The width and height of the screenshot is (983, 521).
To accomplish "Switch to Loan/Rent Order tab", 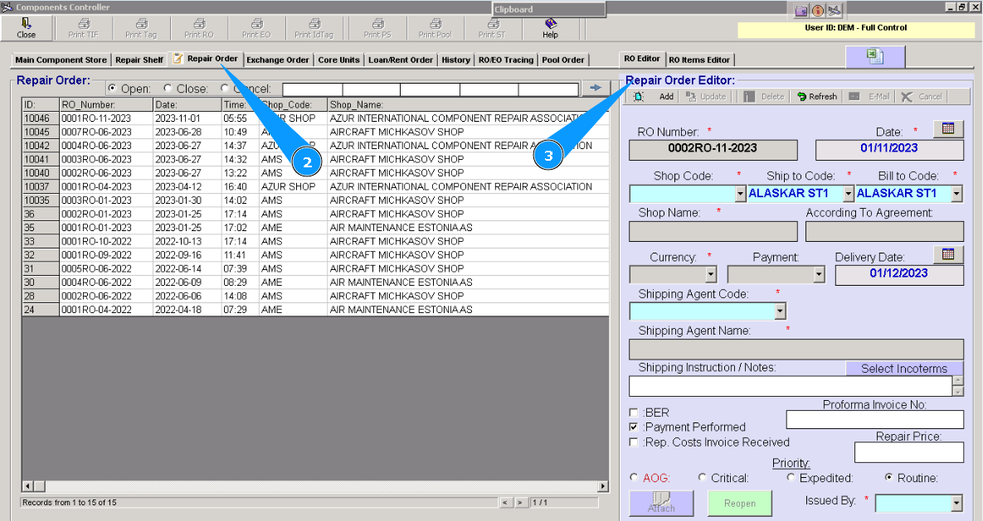I will [x=401, y=60].
